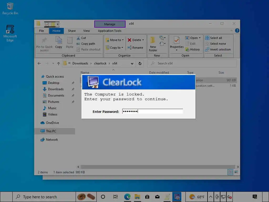269x202 pixels.
Task: Click the Properties checkmark icon
Action: [x=177, y=40]
